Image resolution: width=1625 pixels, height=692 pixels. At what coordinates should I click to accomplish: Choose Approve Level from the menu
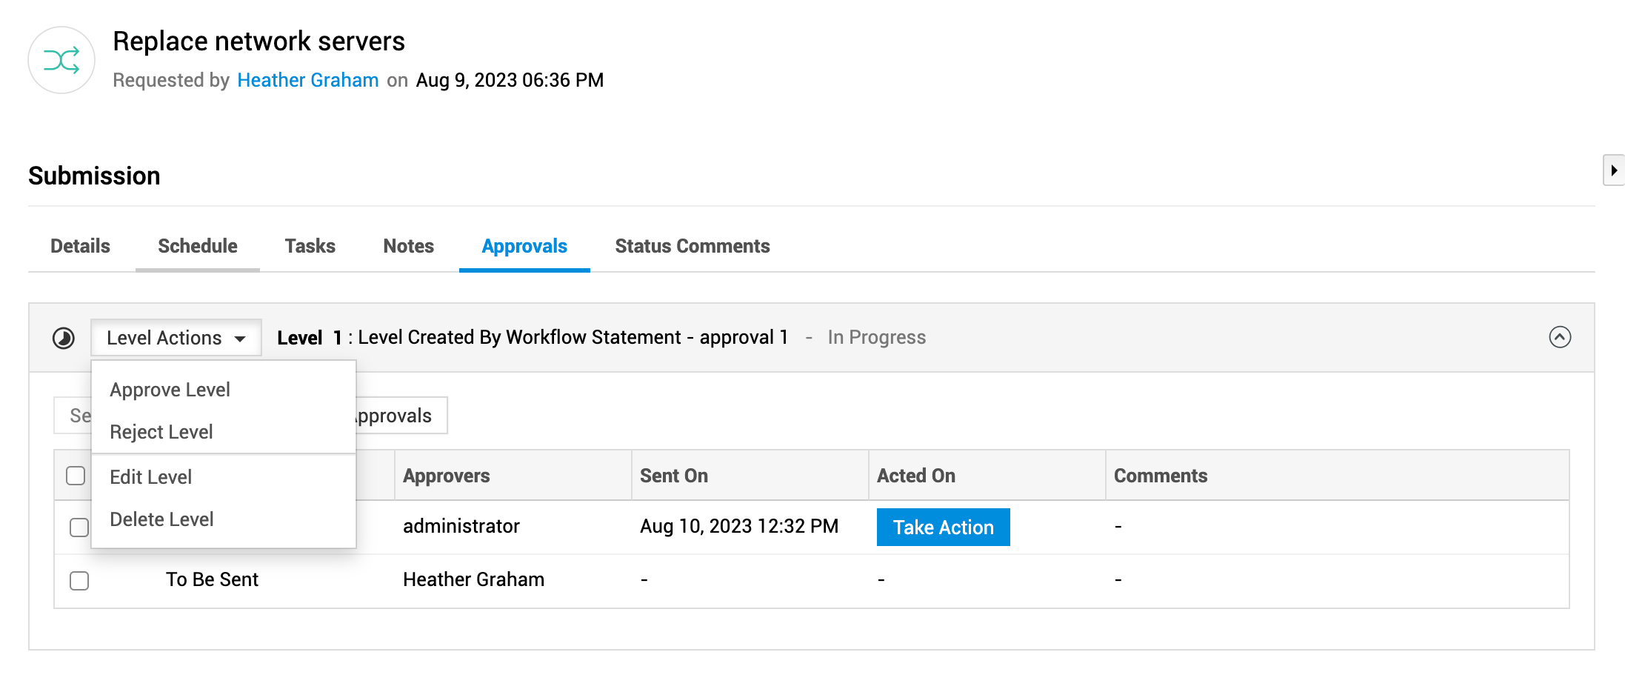(170, 390)
